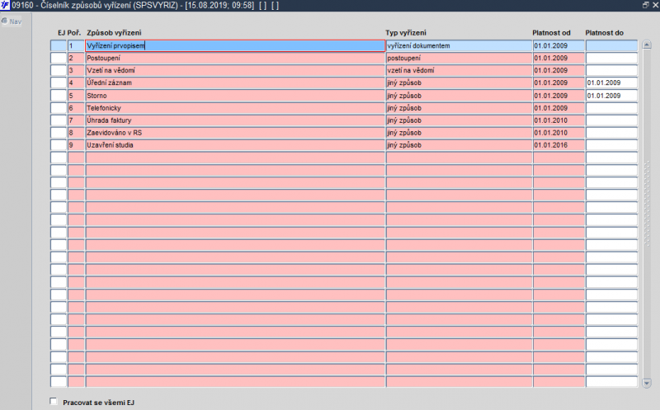This screenshot has height=410, width=660.
Task: Select the 'Vyřízení prvopisem' field
Action: (x=235, y=46)
